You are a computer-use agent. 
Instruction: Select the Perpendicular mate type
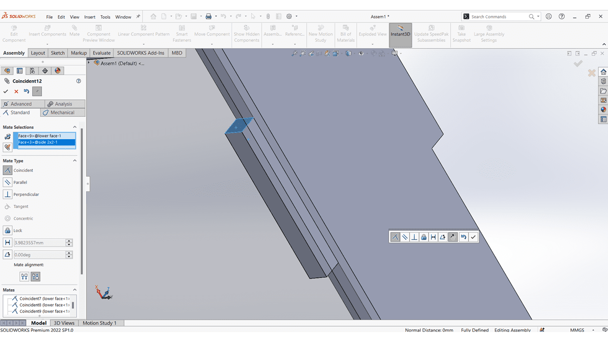pos(8,194)
